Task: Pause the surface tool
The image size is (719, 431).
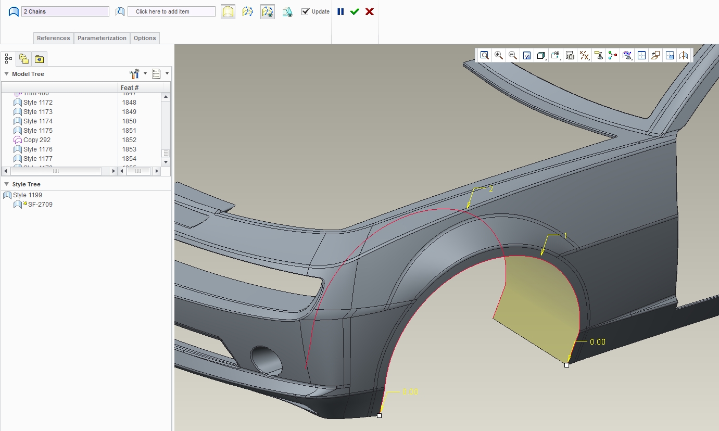Action: tap(340, 11)
